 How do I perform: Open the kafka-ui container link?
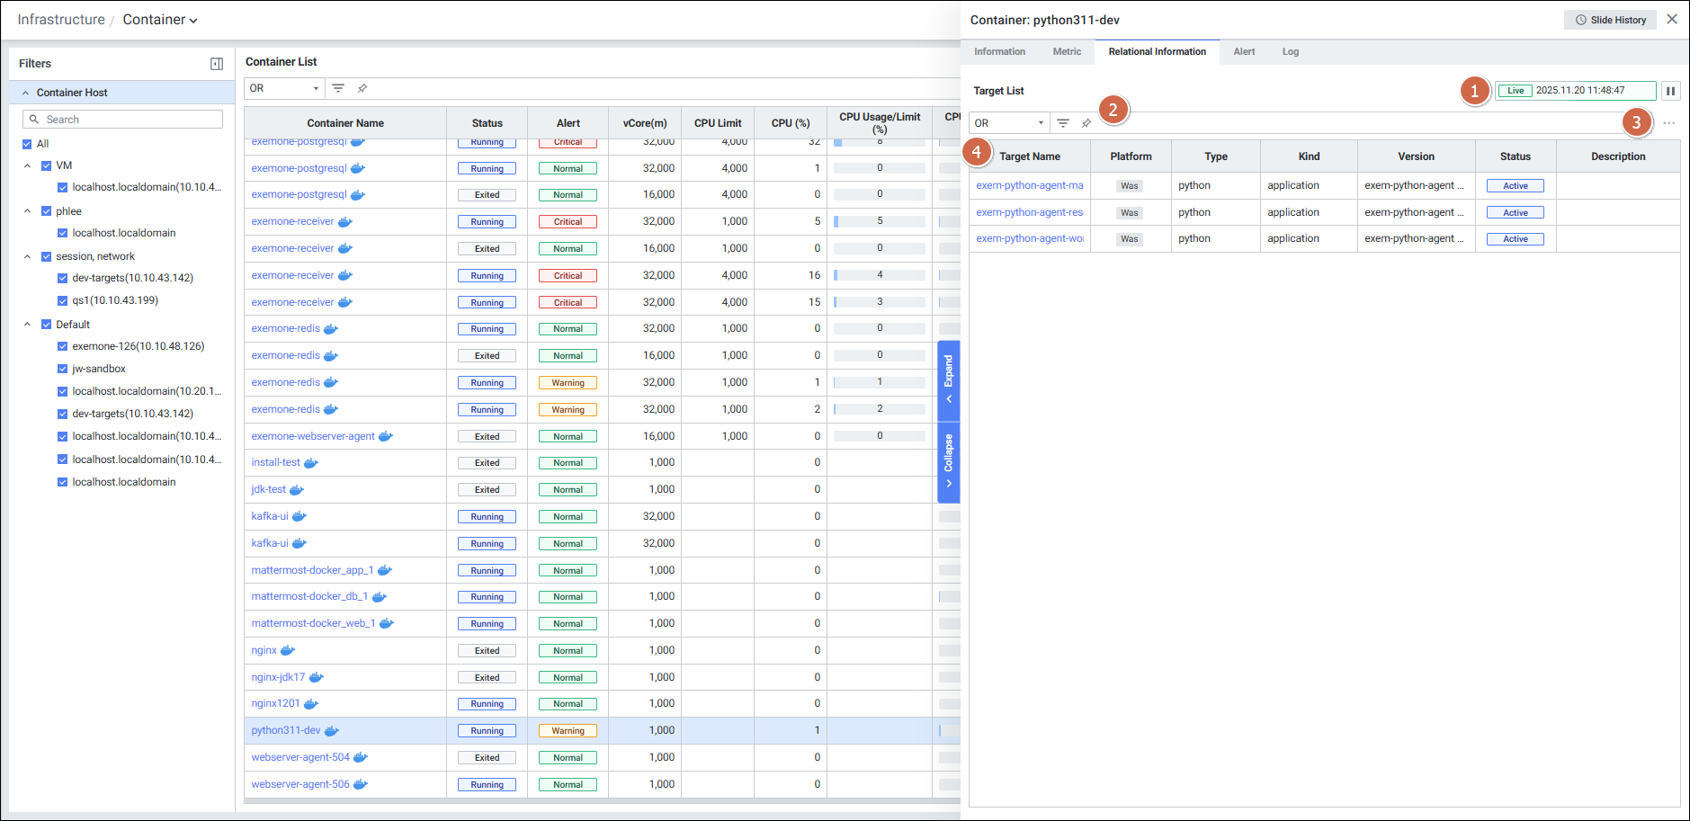click(x=270, y=517)
